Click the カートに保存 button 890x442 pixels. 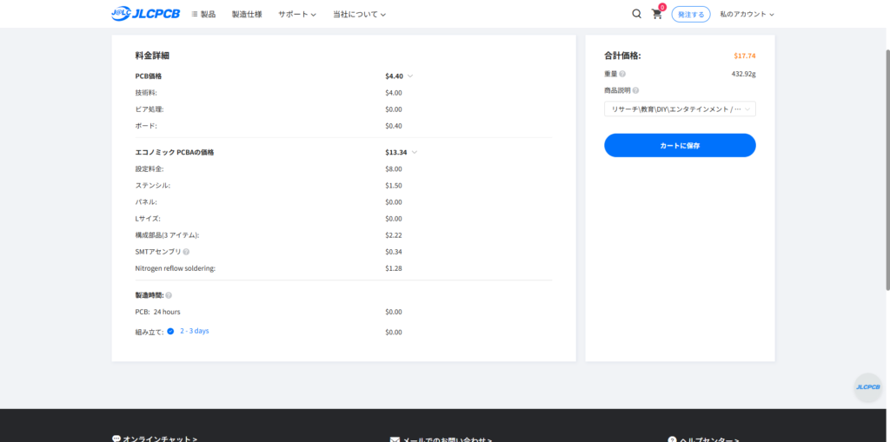[680, 145]
